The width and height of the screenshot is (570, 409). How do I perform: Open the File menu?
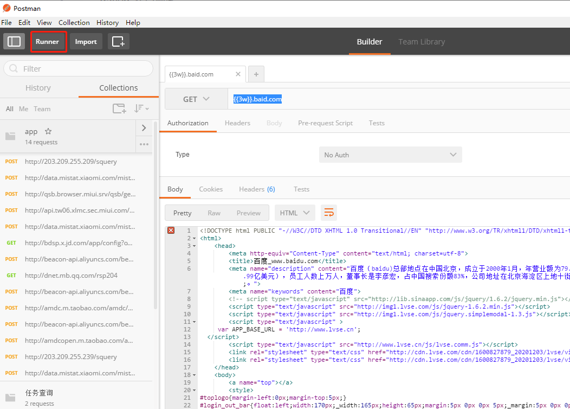pos(7,23)
